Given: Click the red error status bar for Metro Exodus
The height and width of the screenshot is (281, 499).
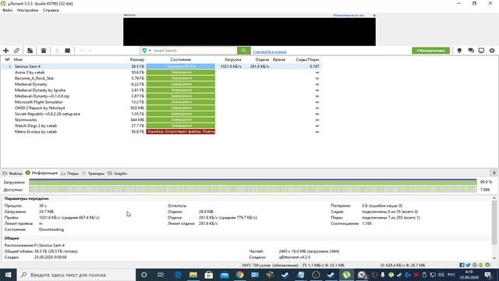Looking at the screenshot, I should point(181,132).
